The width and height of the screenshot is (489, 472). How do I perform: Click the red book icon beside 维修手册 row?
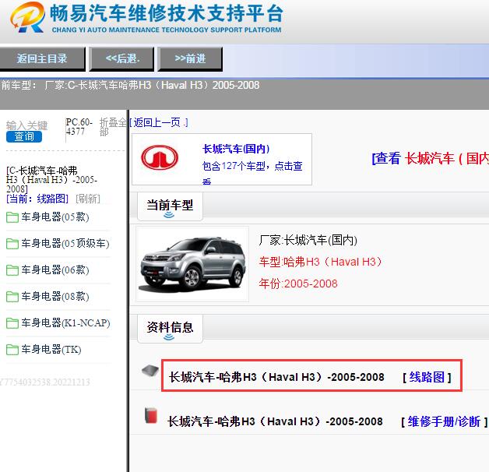(151, 416)
